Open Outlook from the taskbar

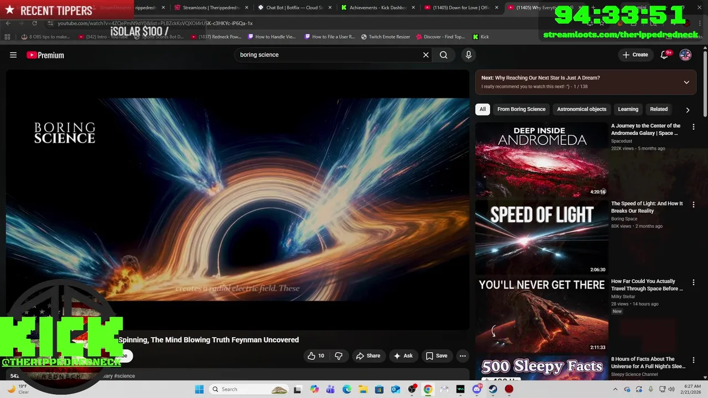click(x=395, y=389)
